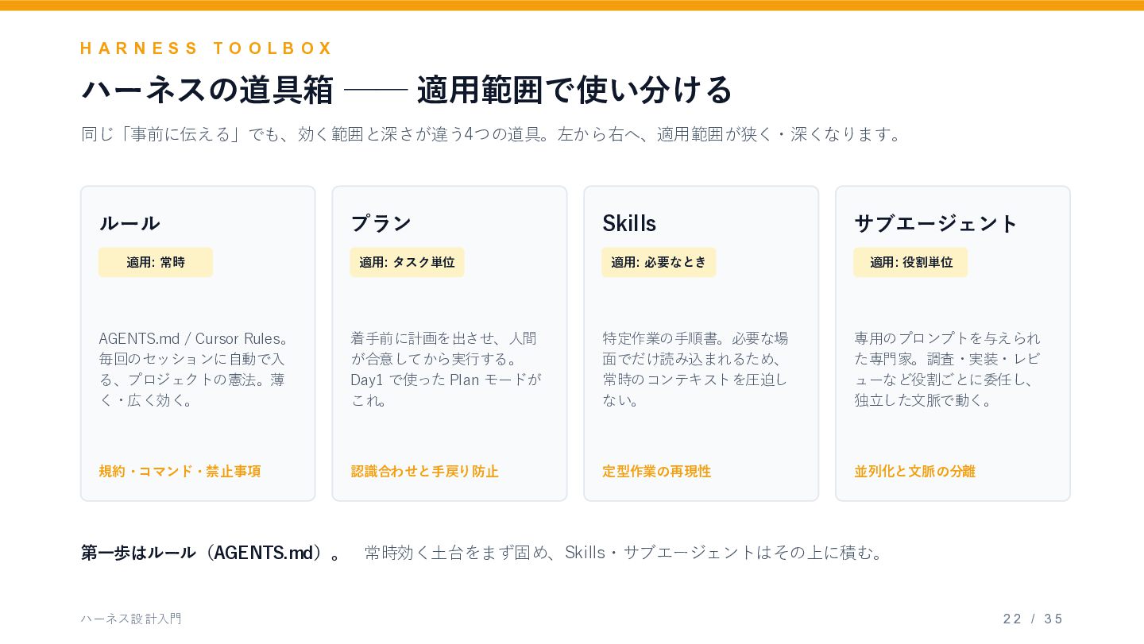The image size is (1144, 644).
Task: Click 並列化と文脈の分離 text
Action: click(914, 471)
